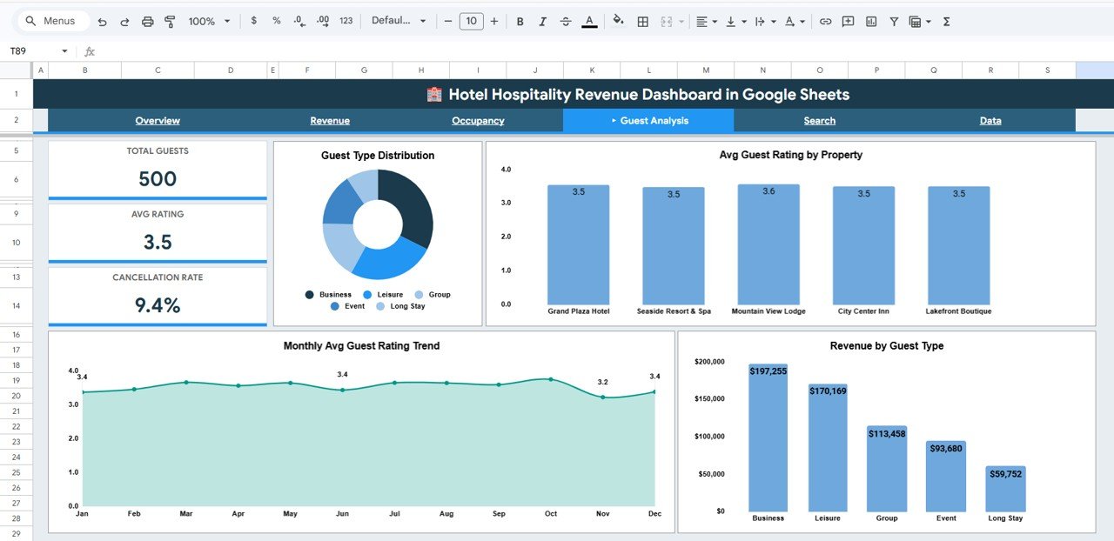This screenshot has width=1114, height=541.
Task: Click the Insert chart icon
Action: click(x=871, y=21)
